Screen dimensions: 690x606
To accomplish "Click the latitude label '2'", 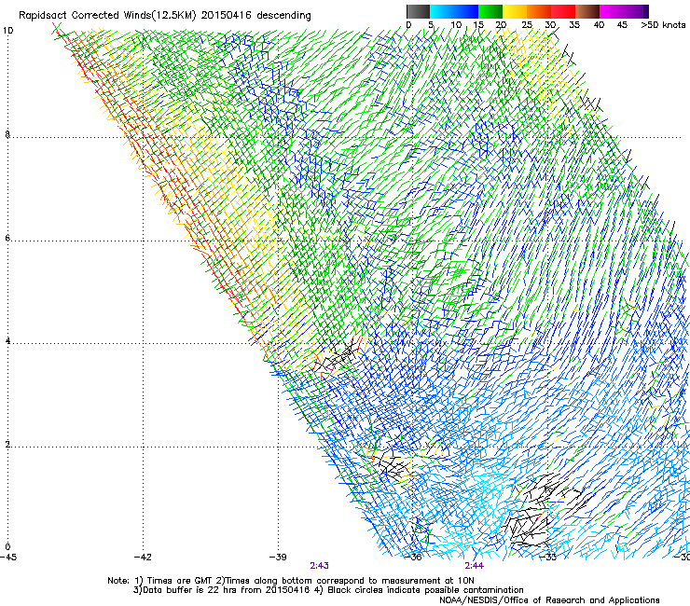I will pyautogui.click(x=7, y=445).
